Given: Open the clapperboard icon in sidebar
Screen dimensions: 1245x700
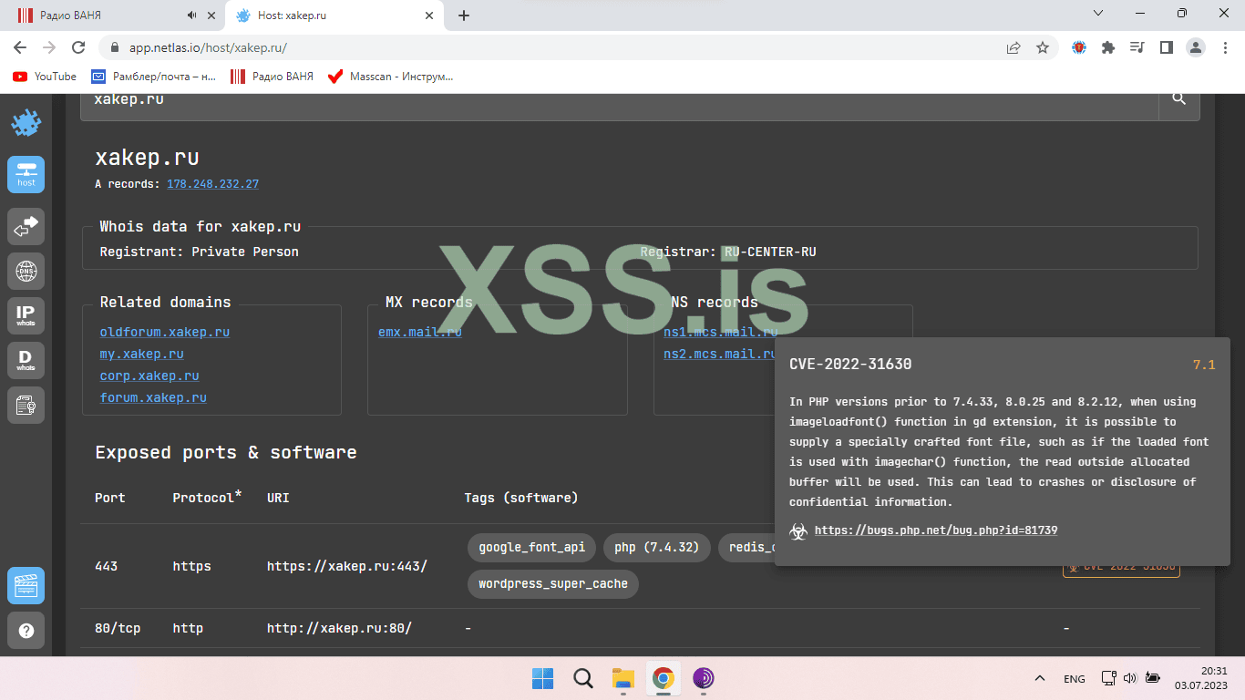Looking at the screenshot, I should 26,585.
